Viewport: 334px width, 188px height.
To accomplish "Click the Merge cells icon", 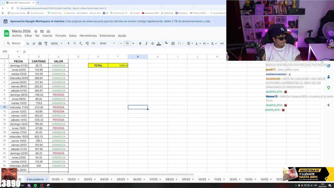I will click(x=180, y=43).
